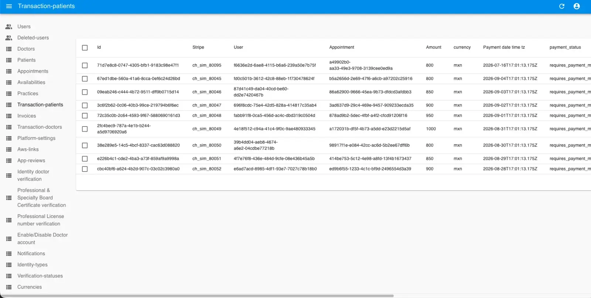
Task: Sort table by the Stripe column header
Action: (198, 47)
